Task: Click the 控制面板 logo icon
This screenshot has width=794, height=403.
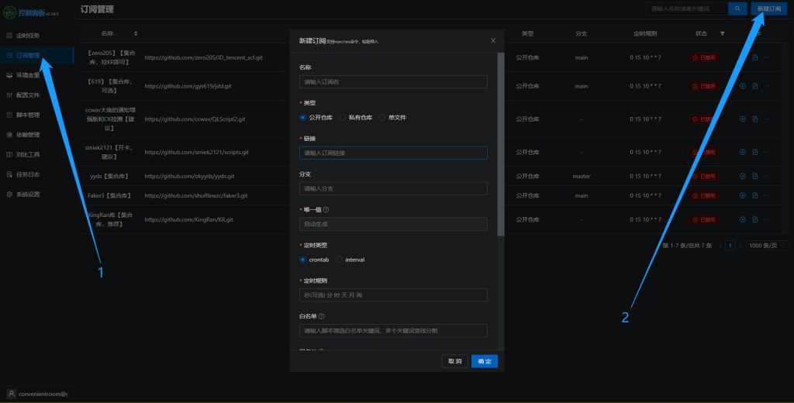Action: pyautogui.click(x=9, y=12)
